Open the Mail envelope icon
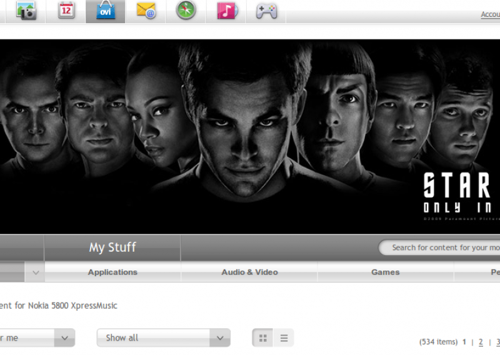This screenshot has width=500, height=355. (146, 11)
